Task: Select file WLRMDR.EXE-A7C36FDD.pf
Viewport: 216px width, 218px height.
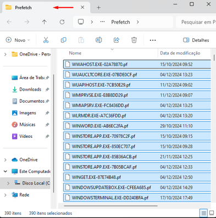Action: point(137,115)
